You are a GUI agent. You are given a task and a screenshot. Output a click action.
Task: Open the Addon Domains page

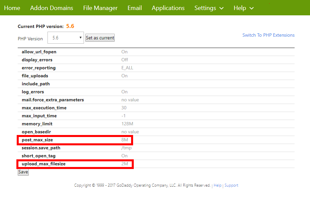tap(51, 8)
